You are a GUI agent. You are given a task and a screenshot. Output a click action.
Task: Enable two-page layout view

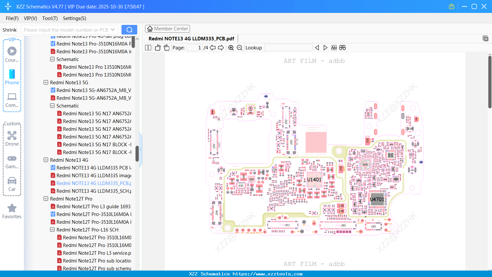pyautogui.click(x=148, y=47)
